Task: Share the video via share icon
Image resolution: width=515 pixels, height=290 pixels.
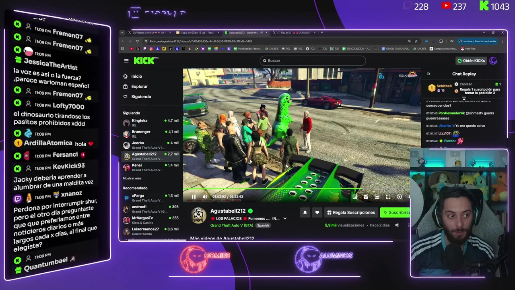Action: [x=397, y=225]
